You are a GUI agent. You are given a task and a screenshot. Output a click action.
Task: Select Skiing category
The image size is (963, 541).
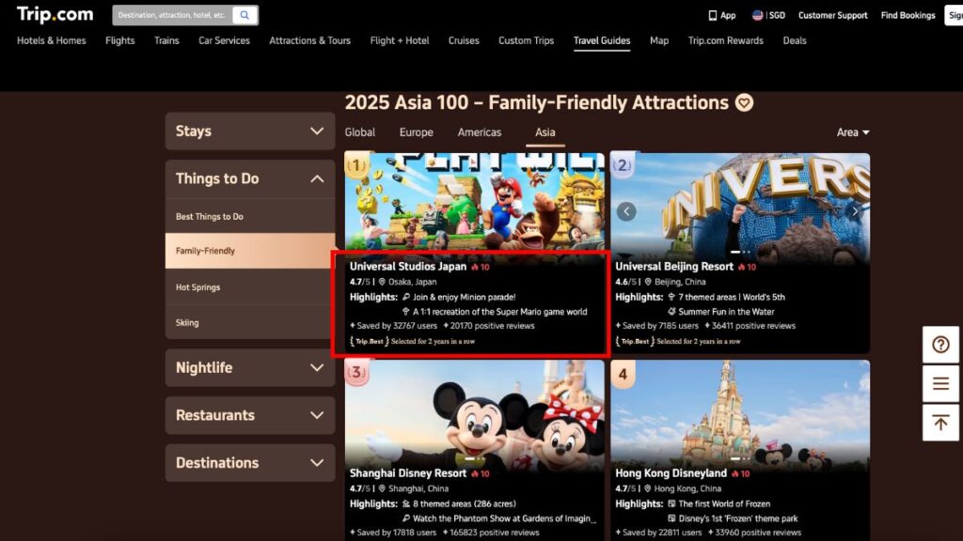250,323
